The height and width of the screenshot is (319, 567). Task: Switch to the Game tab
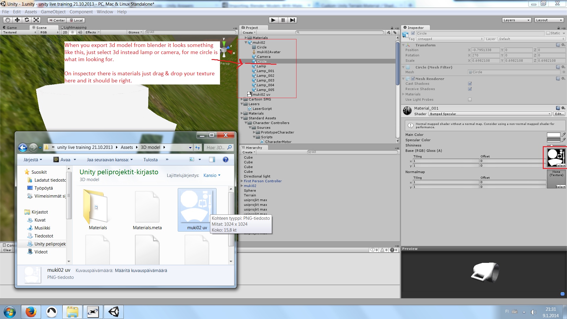[x=10, y=27]
